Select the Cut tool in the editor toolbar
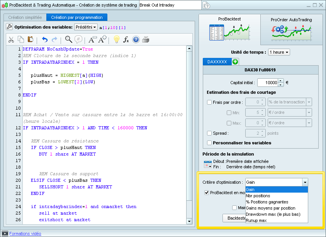 12,40
